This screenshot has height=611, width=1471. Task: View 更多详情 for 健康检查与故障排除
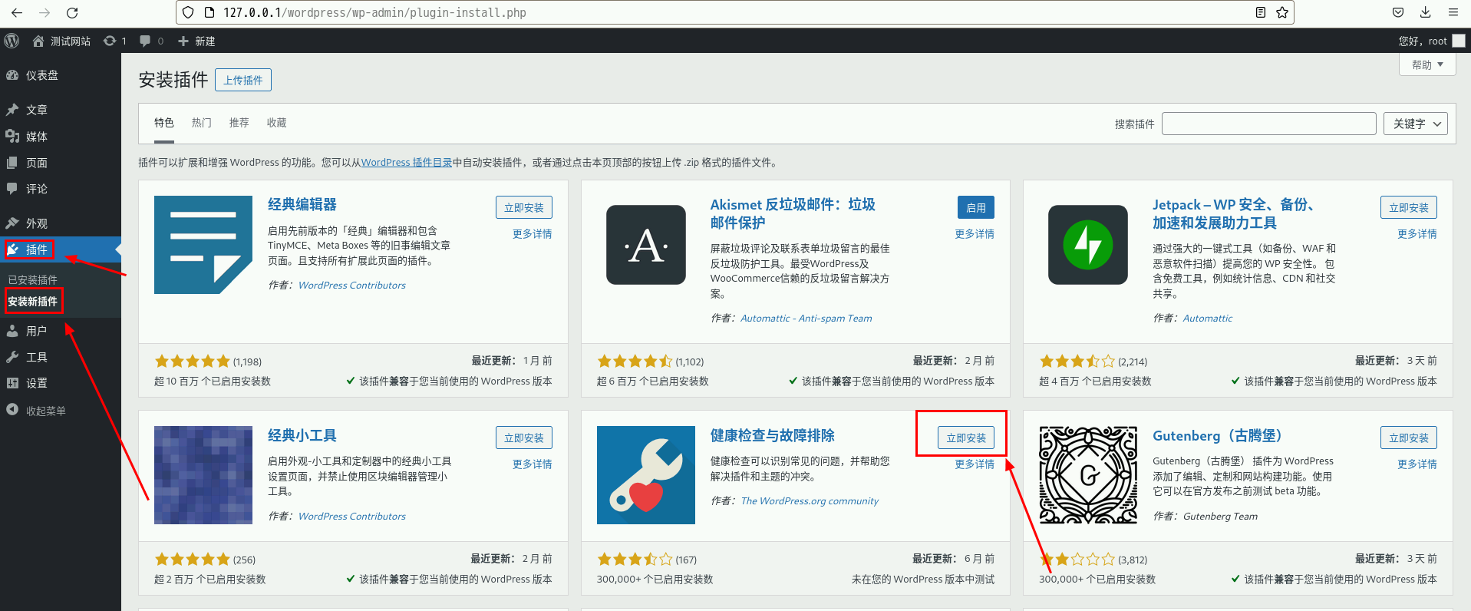tap(975, 464)
